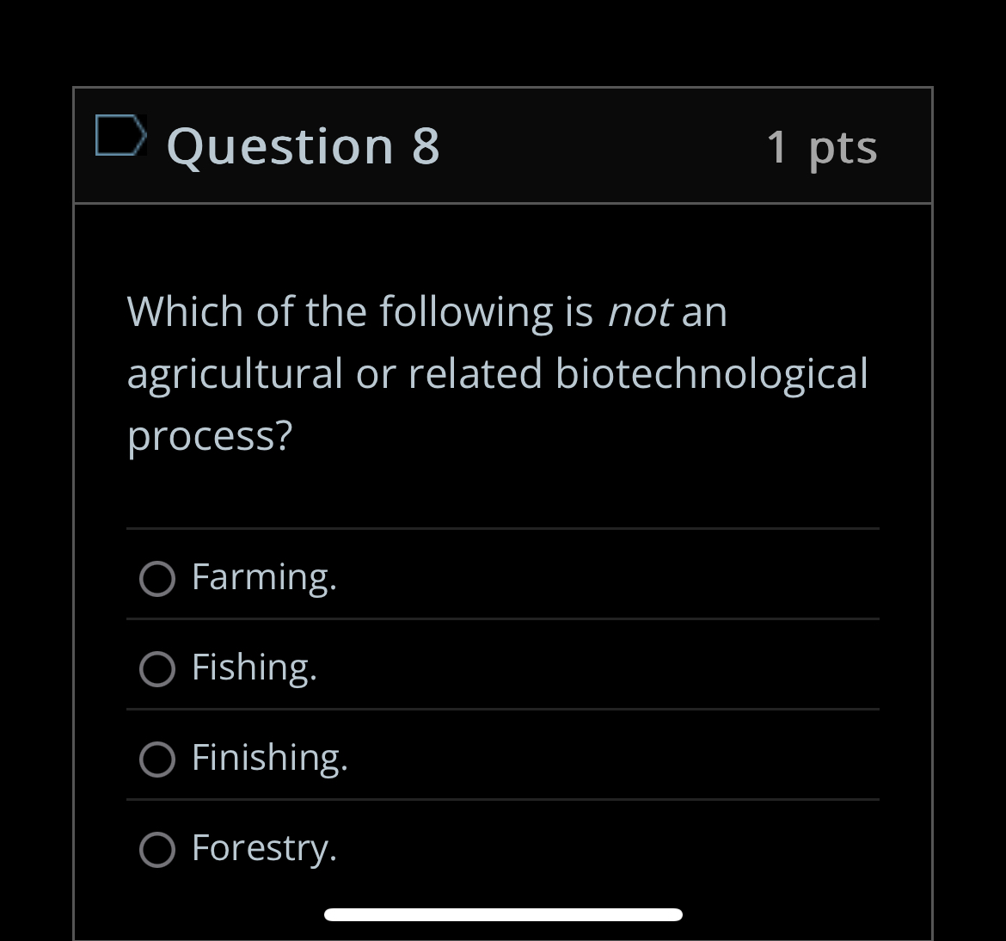Click the Forestry radio circle
The width and height of the screenshot is (1006, 941).
pyautogui.click(x=157, y=849)
